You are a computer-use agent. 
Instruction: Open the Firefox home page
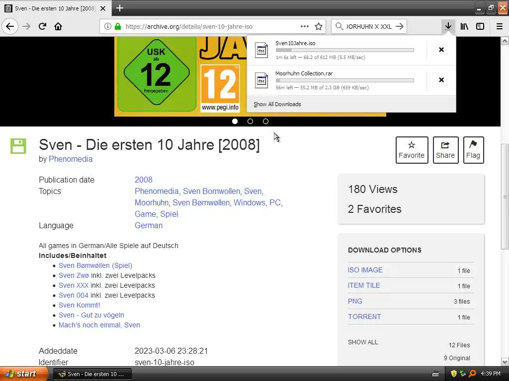(x=58, y=26)
